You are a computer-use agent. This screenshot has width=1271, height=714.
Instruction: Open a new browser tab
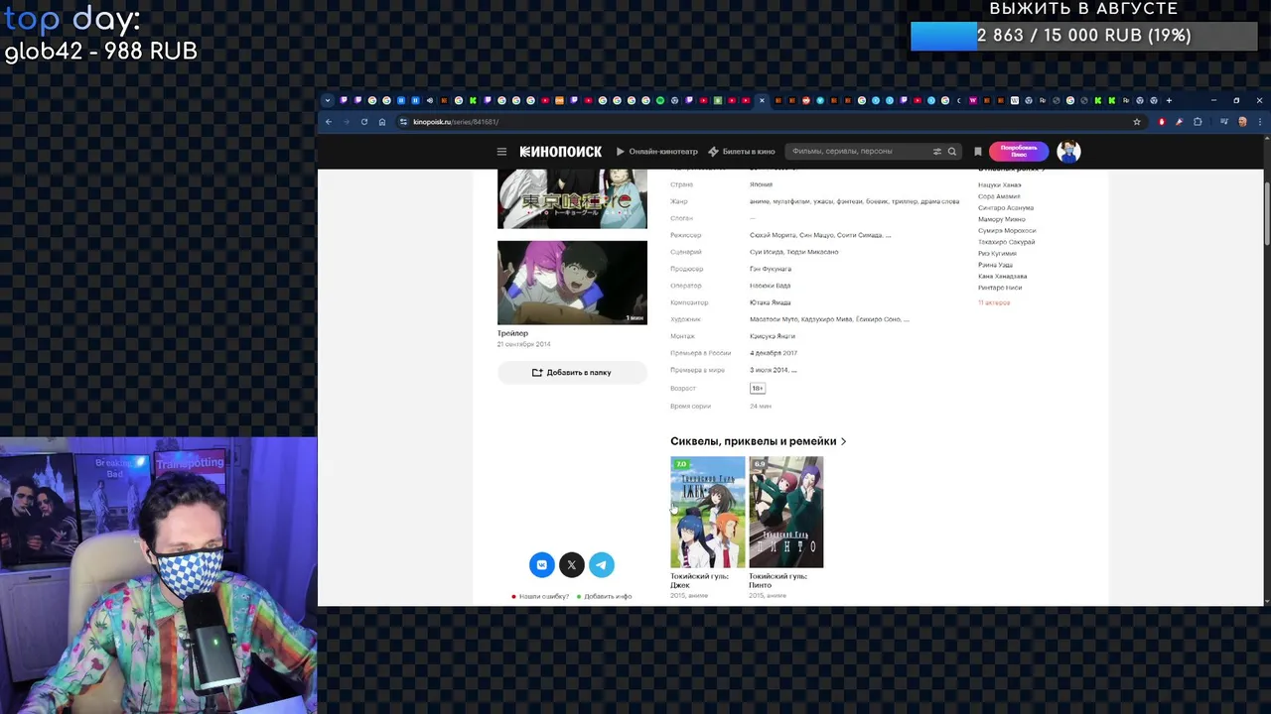(x=1169, y=100)
